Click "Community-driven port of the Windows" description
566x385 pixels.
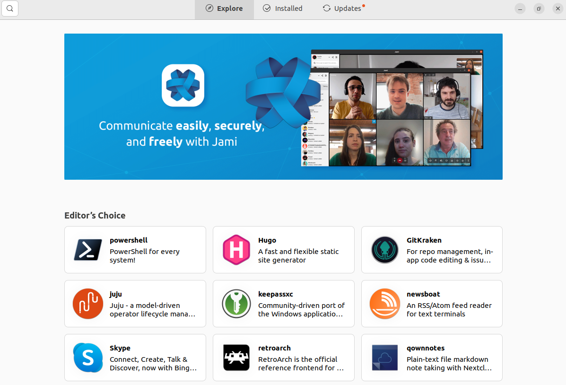coord(301,309)
